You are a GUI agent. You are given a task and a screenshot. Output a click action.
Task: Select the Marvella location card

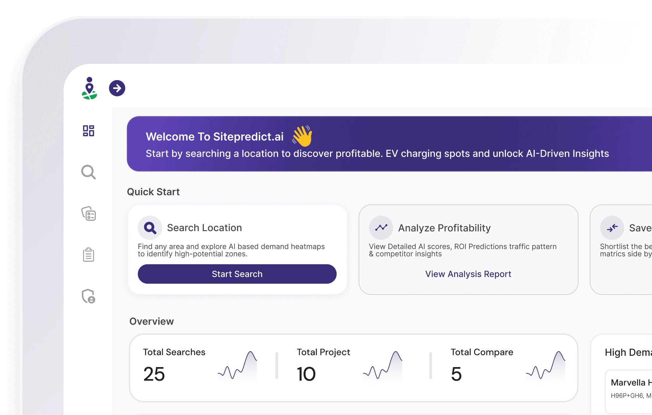628,391
